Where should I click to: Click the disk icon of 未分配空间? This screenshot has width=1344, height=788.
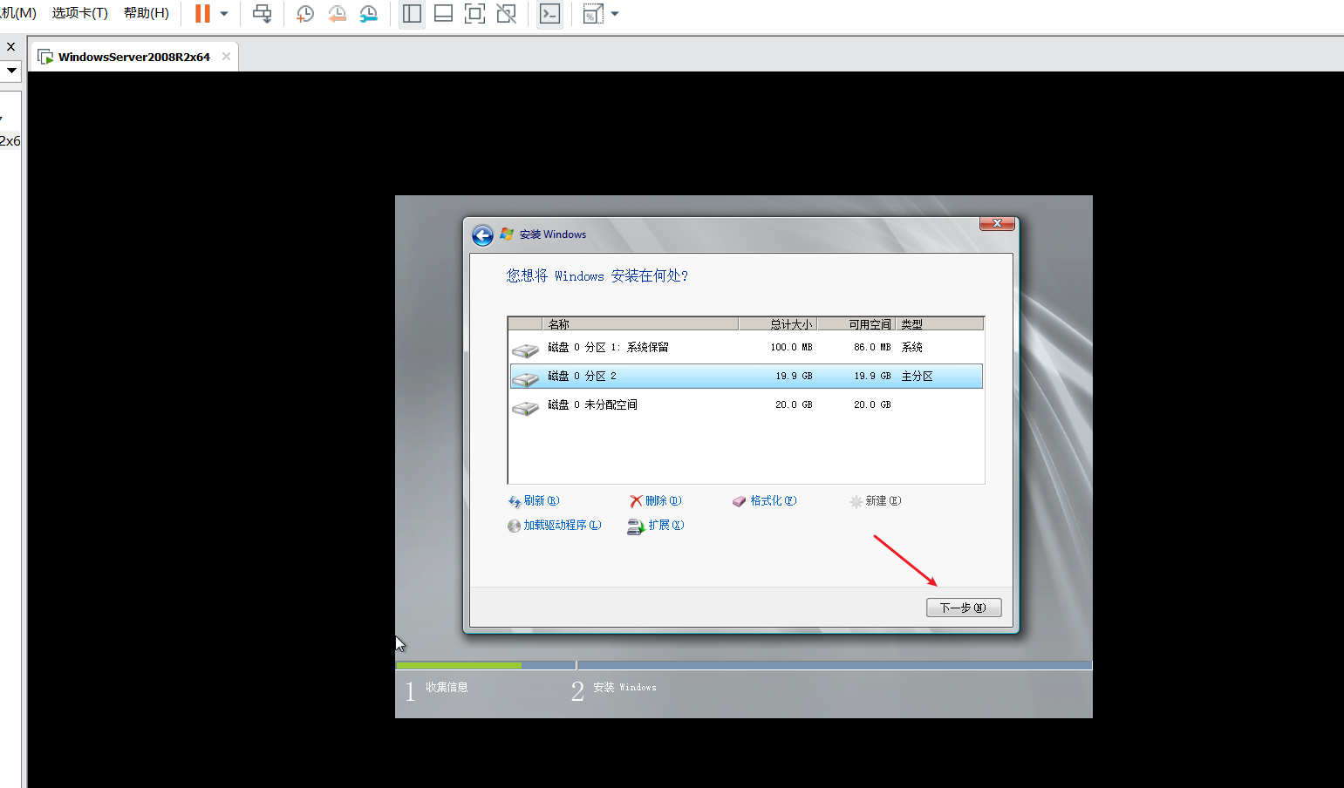tap(525, 407)
